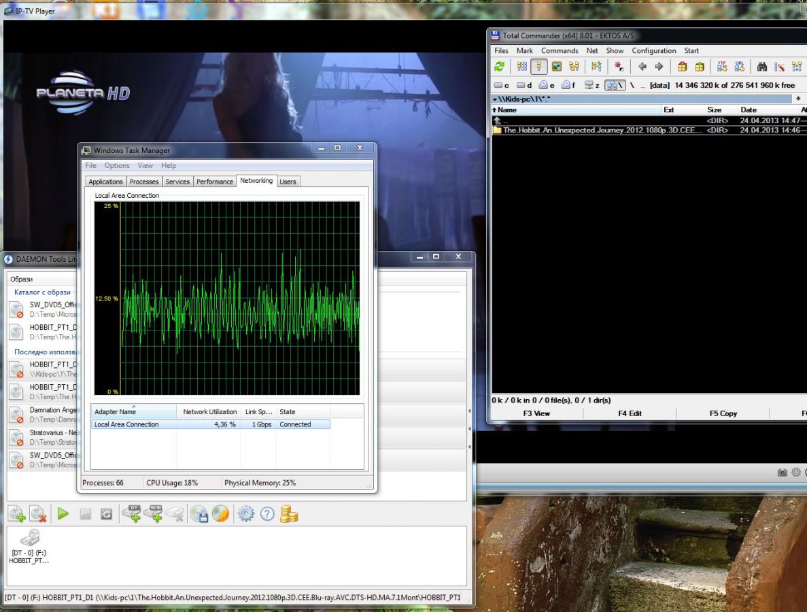Open the Commands menu in Total Commander
The height and width of the screenshot is (612, 807).
pyautogui.click(x=560, y=50)
